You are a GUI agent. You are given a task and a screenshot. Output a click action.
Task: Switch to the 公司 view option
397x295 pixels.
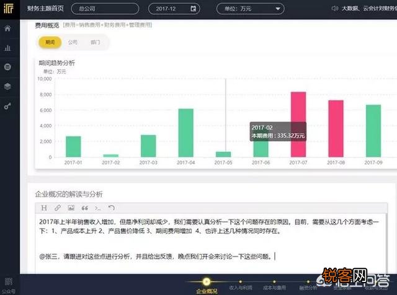click(73, 42)
